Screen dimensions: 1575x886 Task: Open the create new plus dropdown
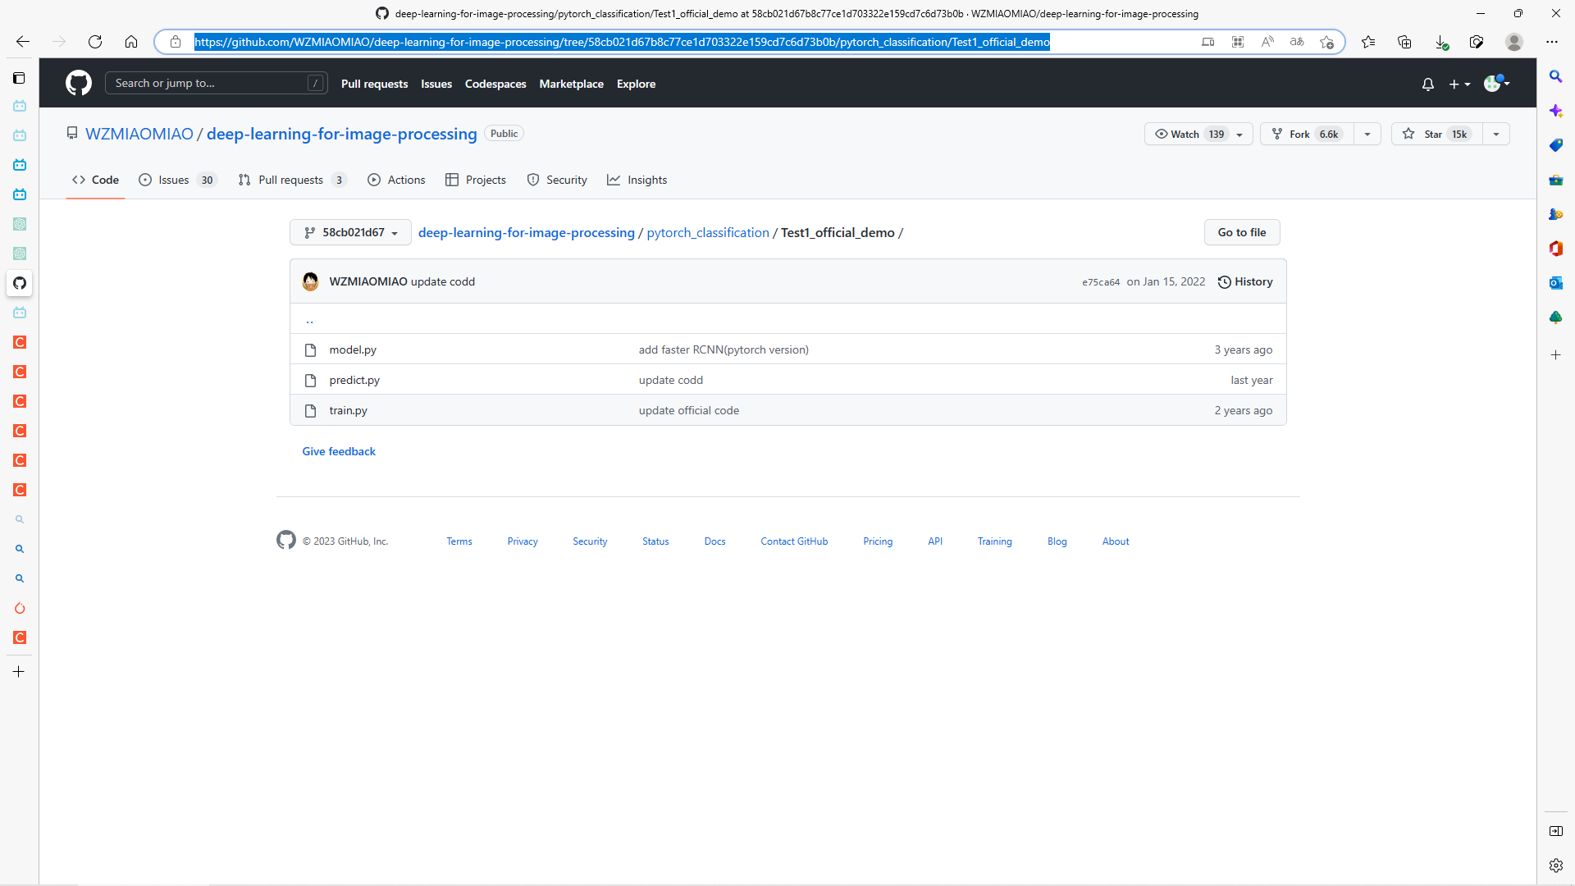click(1459, 84)
